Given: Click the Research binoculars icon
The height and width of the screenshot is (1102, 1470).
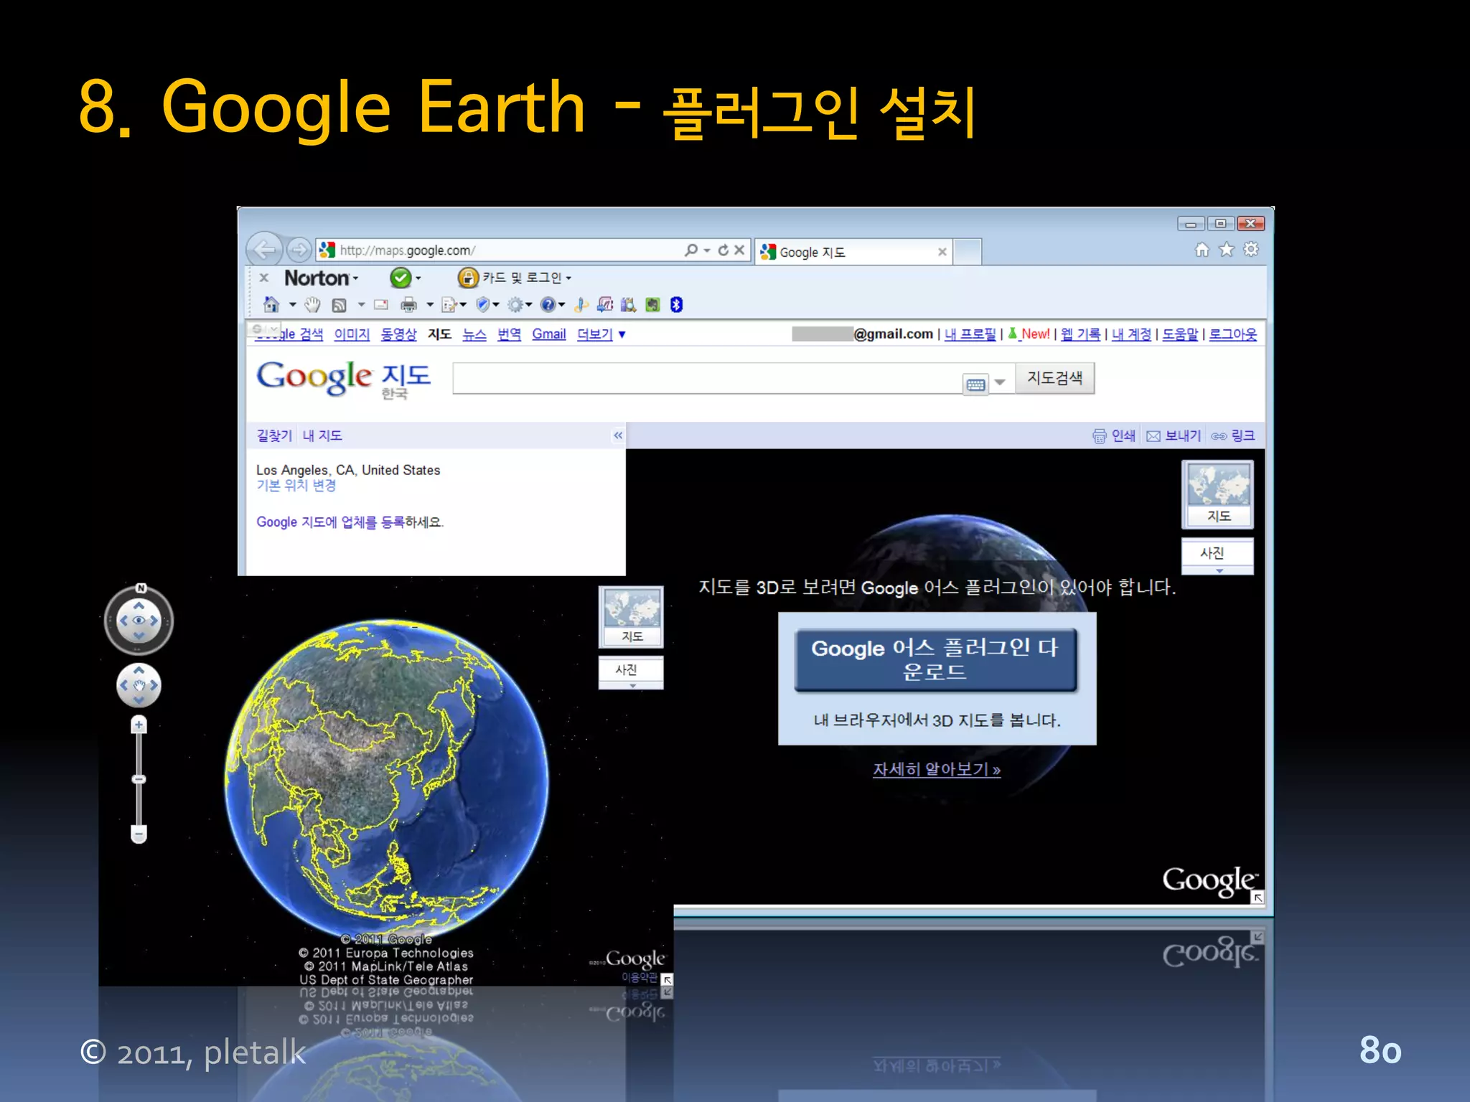Looking at the screenshot, I should coord(629,305).
